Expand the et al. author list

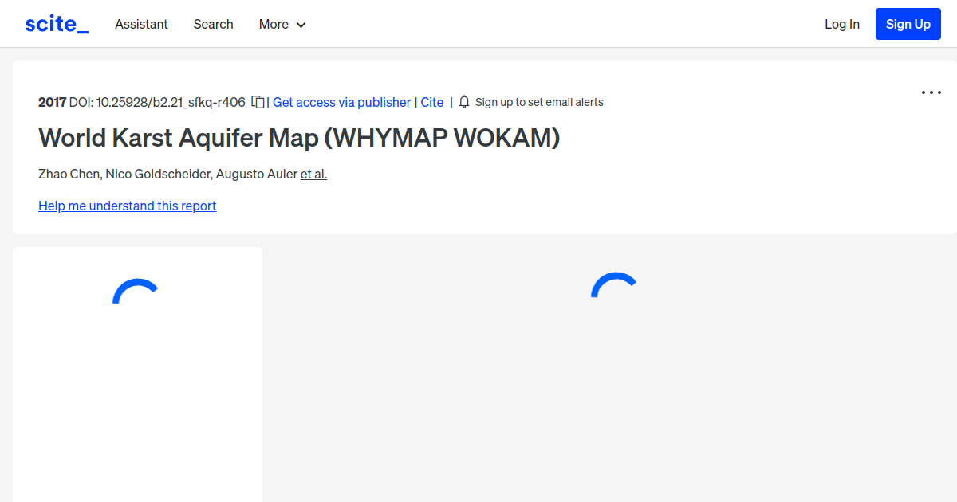(313, 174)
